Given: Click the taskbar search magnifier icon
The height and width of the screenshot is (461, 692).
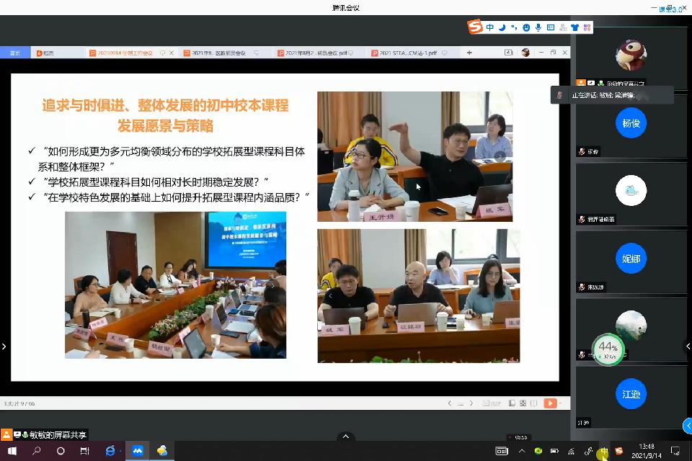Looking at the screenshot, I should (x=36, y=451).
